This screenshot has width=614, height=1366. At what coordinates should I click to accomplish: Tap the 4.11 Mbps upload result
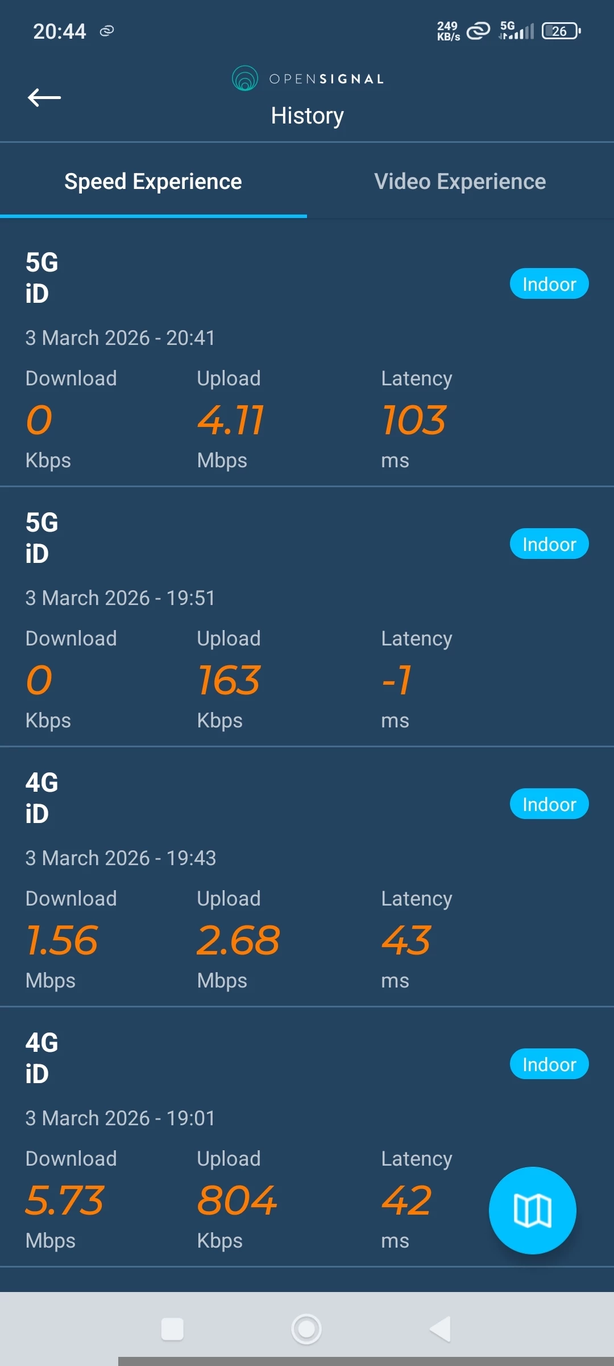click(230, 421)
